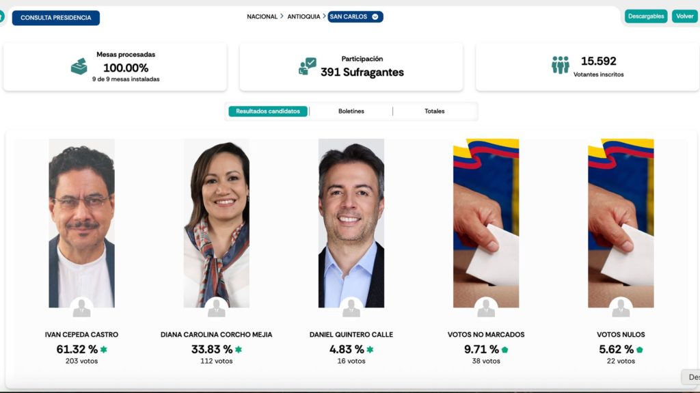Screen dimensions: 700x393
Task: Click the green pentagon marker beside 5.62 %
Action: (x=639, y=350)
